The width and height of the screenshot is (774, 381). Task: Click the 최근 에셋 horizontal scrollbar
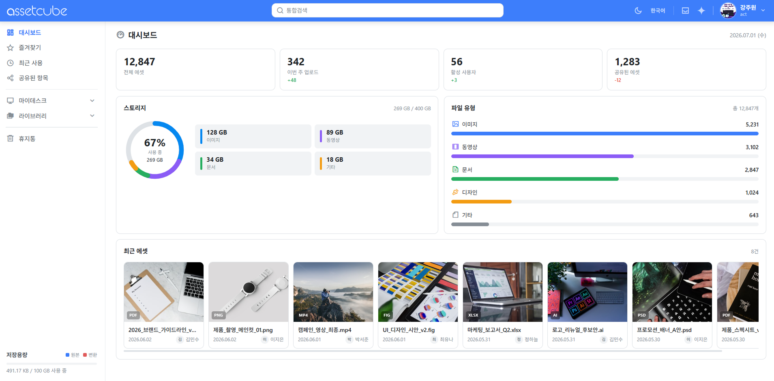point(423,351)
